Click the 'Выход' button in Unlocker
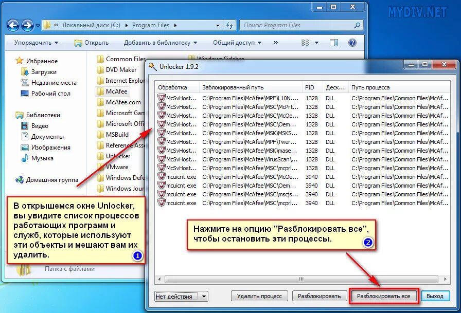 [435, 296]
